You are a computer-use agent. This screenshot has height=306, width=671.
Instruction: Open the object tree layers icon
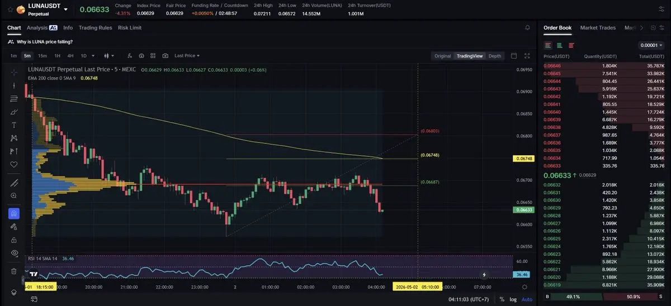click(x=14, y=293)
